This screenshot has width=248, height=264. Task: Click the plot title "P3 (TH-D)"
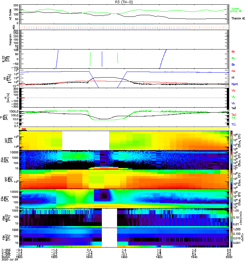pos(124,2)
